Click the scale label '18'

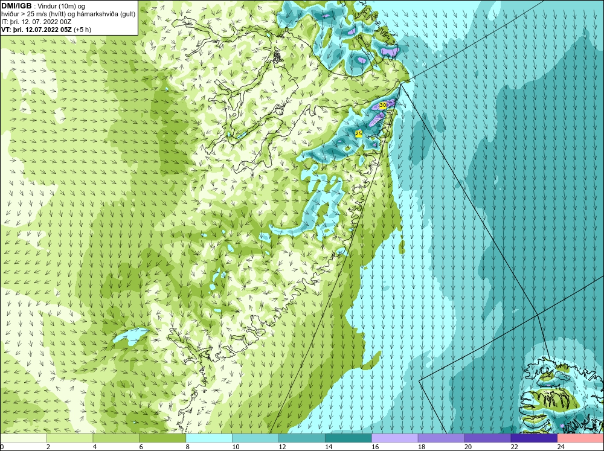[x=422, y=447]
